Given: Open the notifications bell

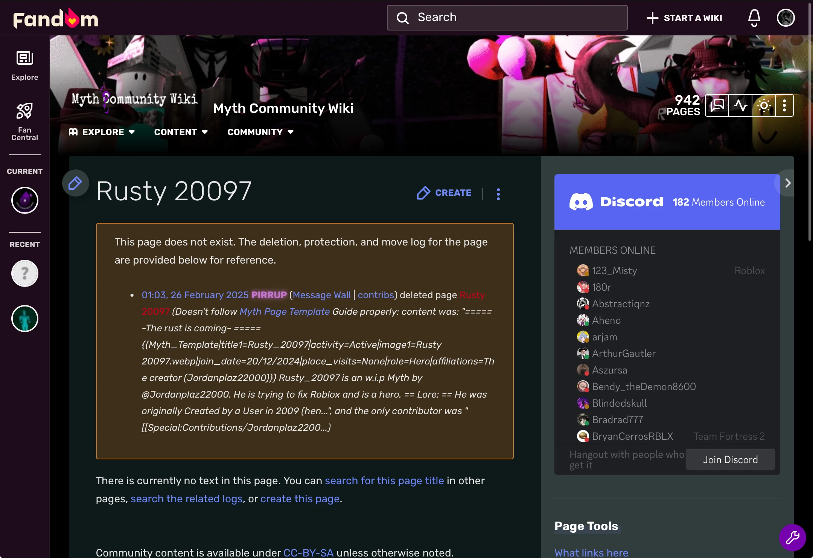Looking at the screenshot, I should pos(754,18).
